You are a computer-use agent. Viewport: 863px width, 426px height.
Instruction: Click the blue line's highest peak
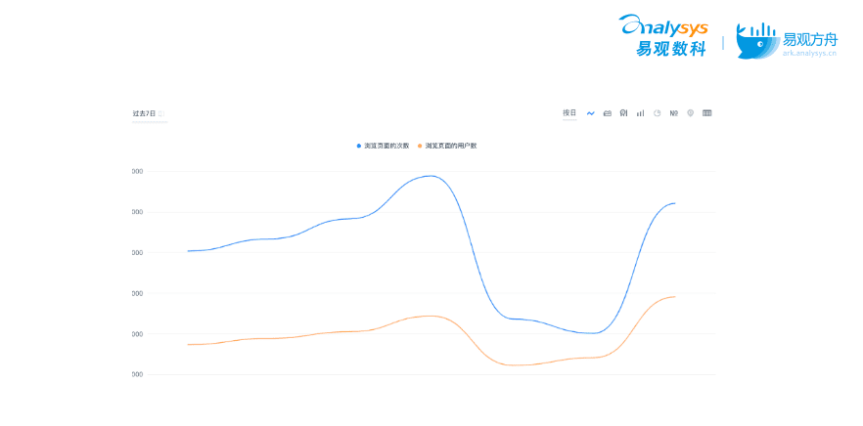tap(431, 176)
